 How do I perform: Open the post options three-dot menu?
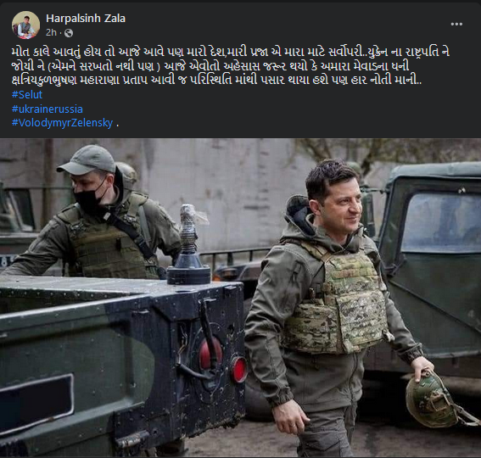point(456,24)
